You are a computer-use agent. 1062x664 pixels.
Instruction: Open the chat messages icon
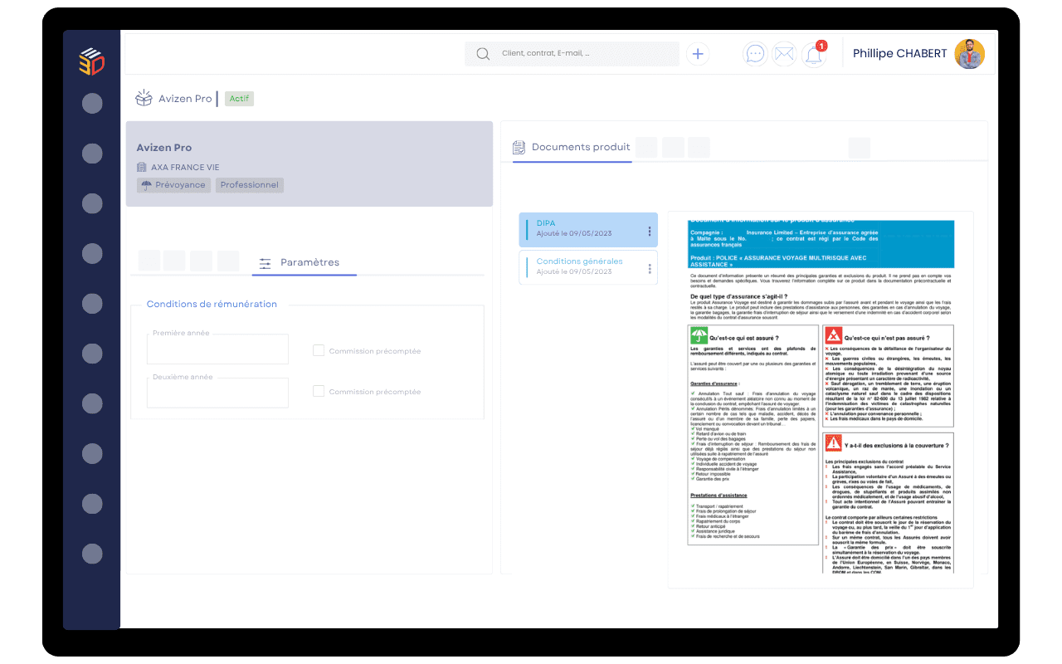pyautogui.click(x=755, y=54)
